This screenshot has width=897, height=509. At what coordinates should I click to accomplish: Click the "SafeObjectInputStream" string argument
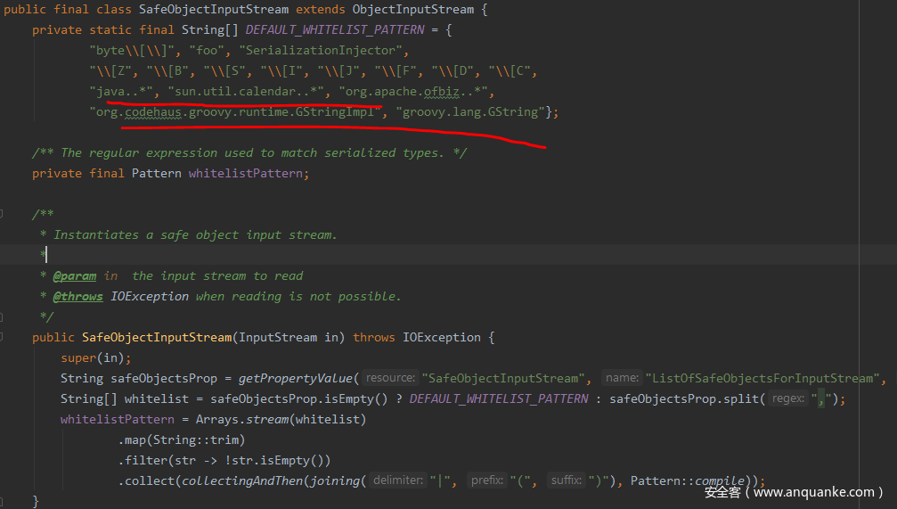click(503, 379)
